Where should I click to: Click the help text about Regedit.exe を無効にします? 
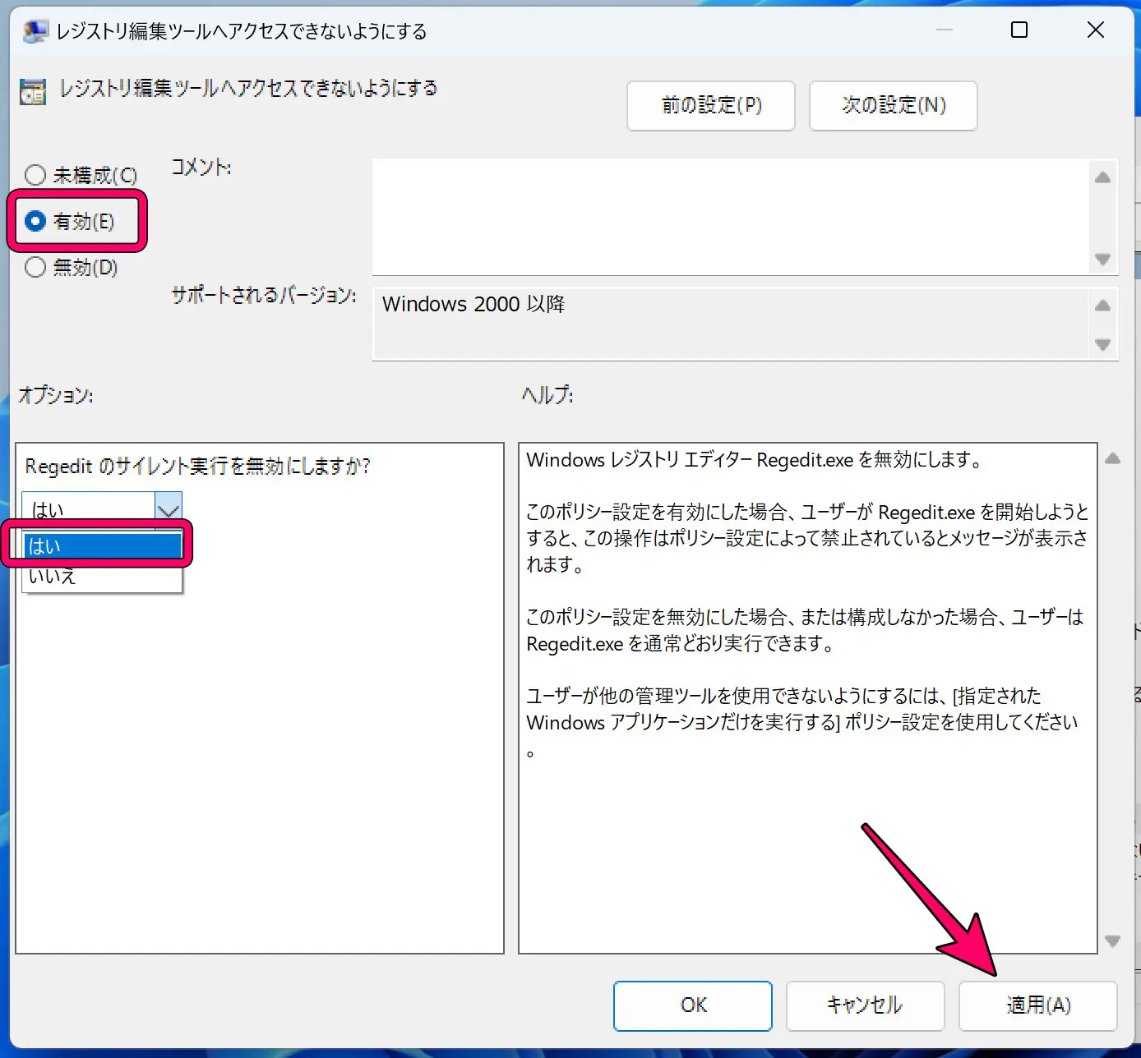pyautogui.click(x=755, y=460)
